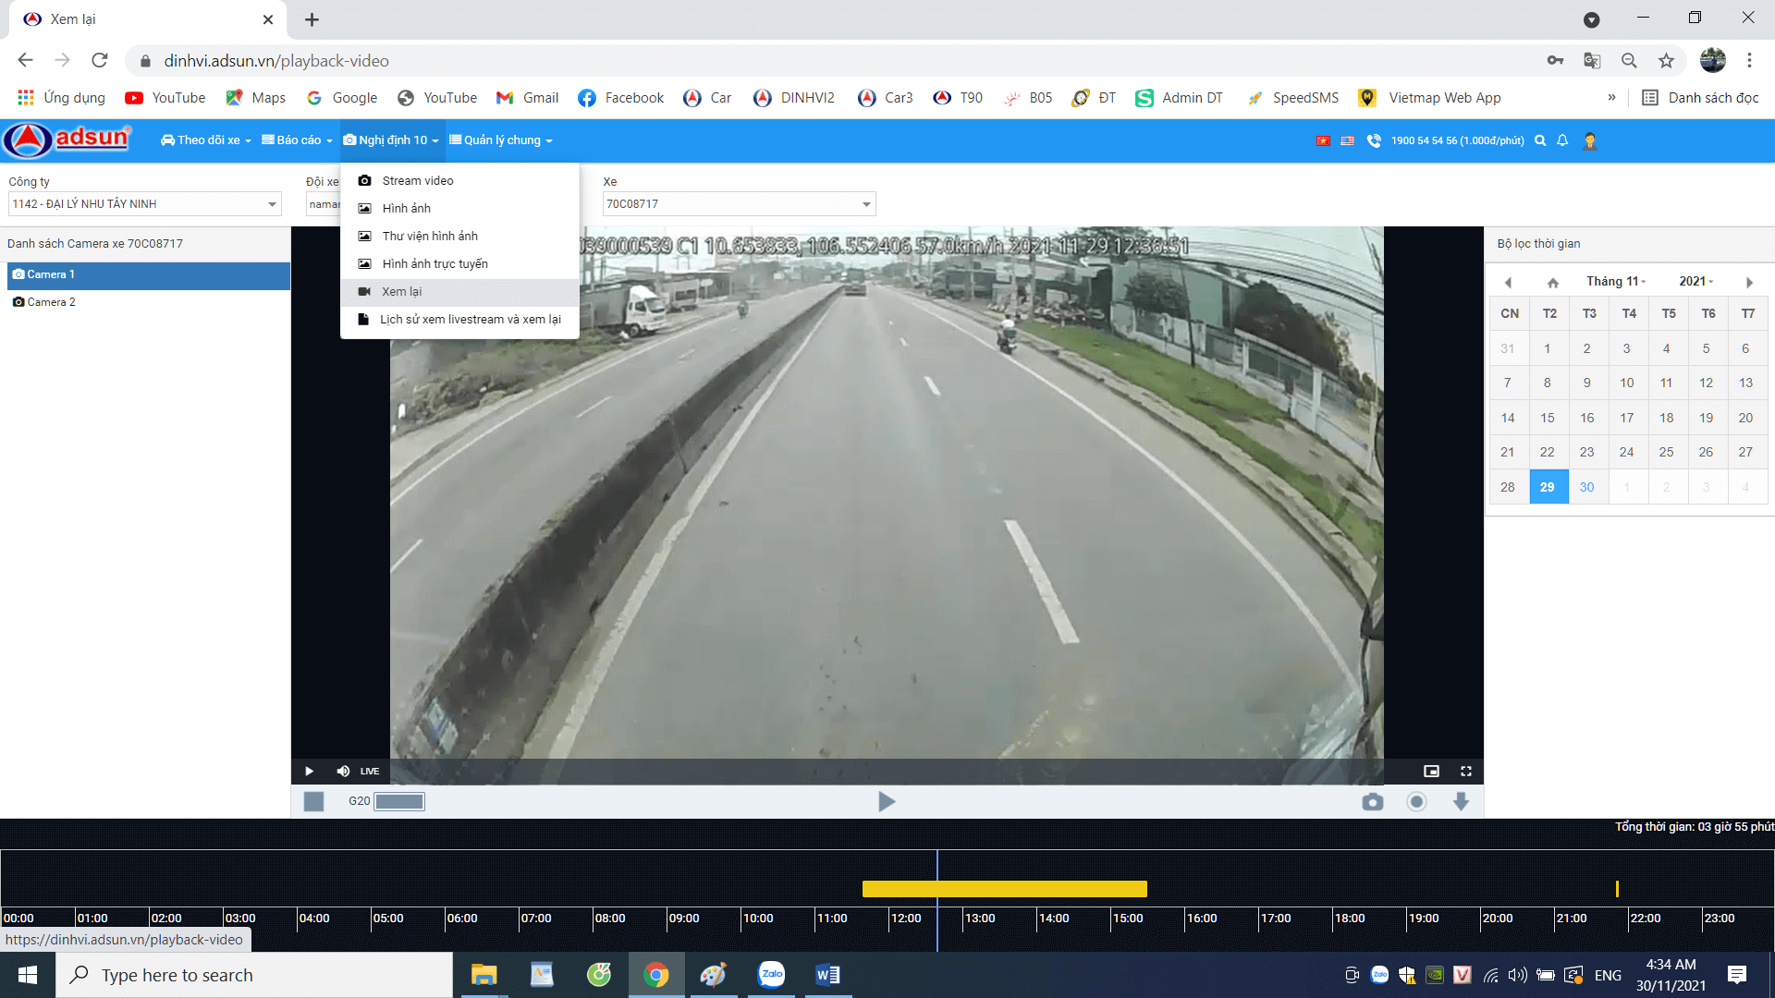Select Stream video from the menu
This screenshot has width=1775, height=998.
418,180
